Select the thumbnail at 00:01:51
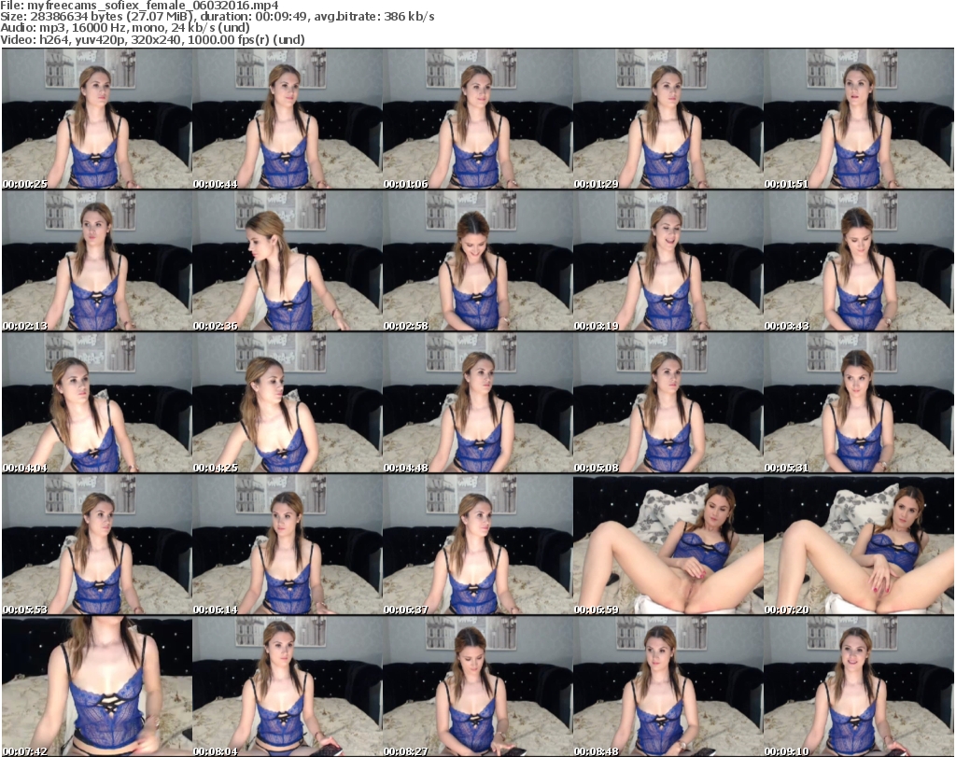The width and height of the screenshot is (956, 757). (x=858, y=119)
